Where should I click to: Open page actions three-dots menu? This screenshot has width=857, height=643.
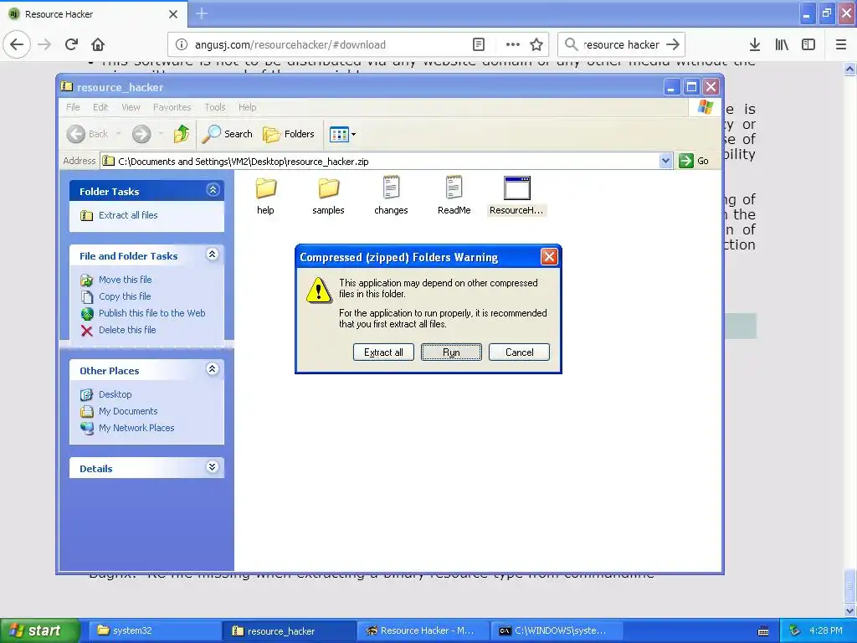(x=513, y=45)
